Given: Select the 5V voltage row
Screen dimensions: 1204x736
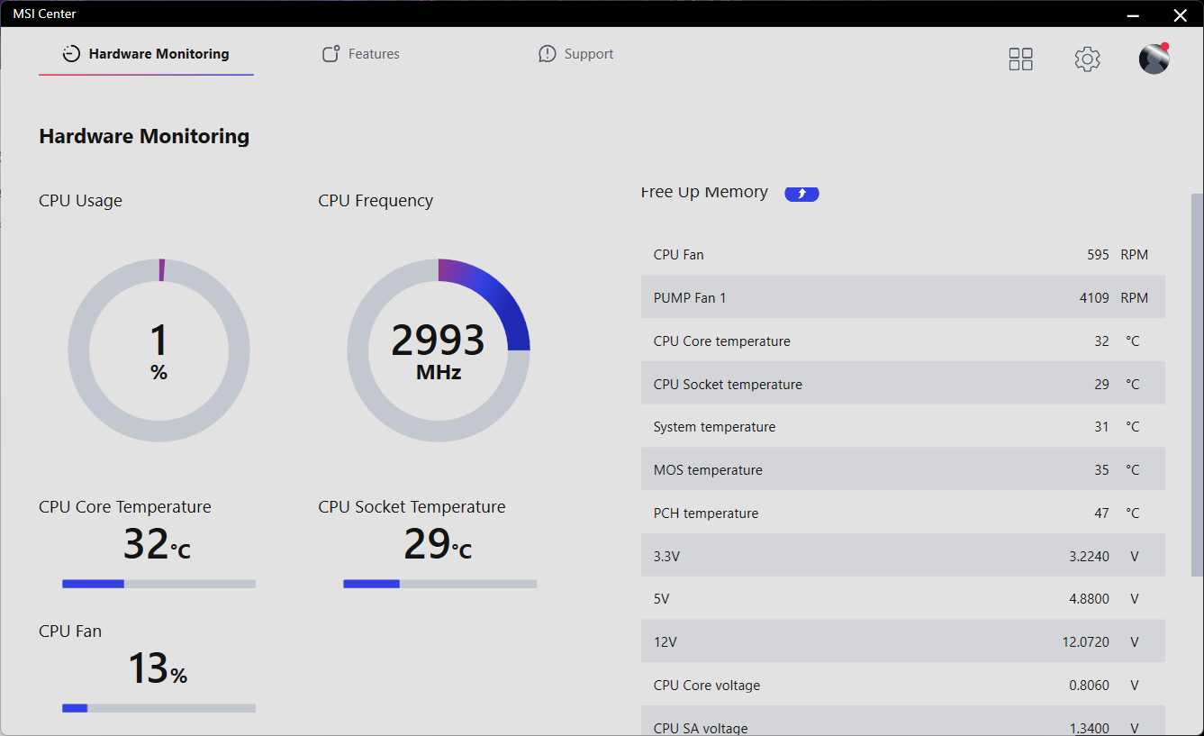Looking at the screenshot, I should [x=903, y=598].
